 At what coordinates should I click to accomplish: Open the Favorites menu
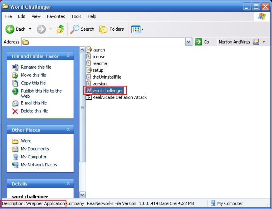[56, 16]
